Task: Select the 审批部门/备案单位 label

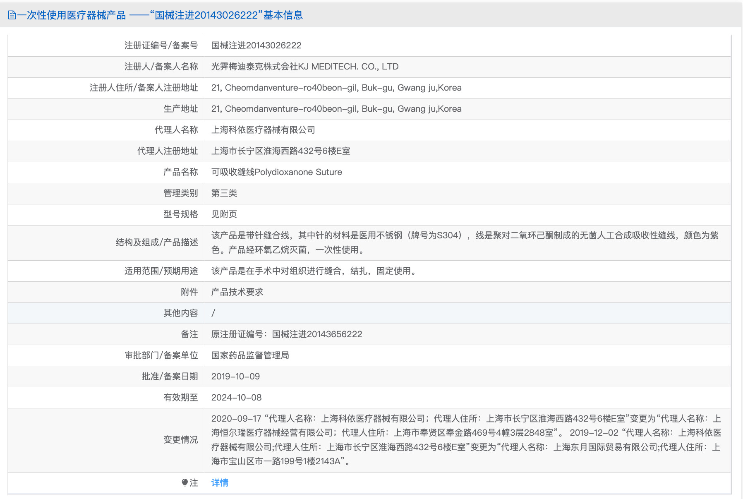Action: (161, 355)
